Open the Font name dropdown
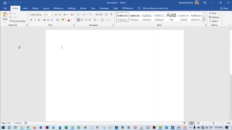This screenshot has width=232, height=130. pyautogui.click(x=43, y=15)
